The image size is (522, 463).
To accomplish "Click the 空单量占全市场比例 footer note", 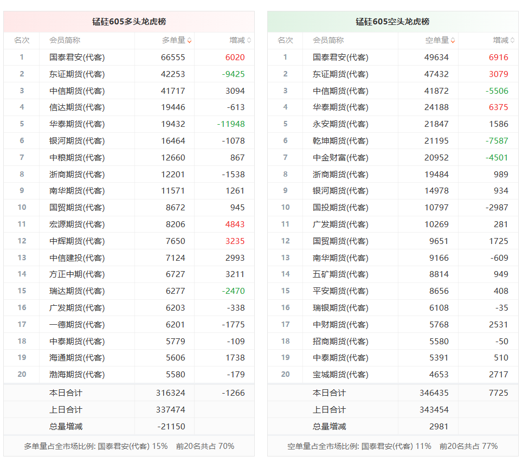I will click(x=392, y=446).
